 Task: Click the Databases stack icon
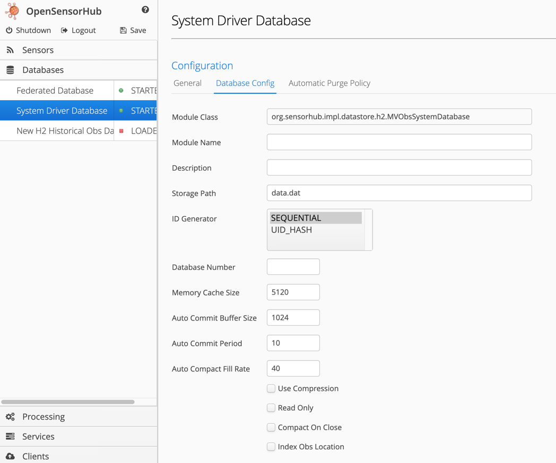[x=10, y=70]
